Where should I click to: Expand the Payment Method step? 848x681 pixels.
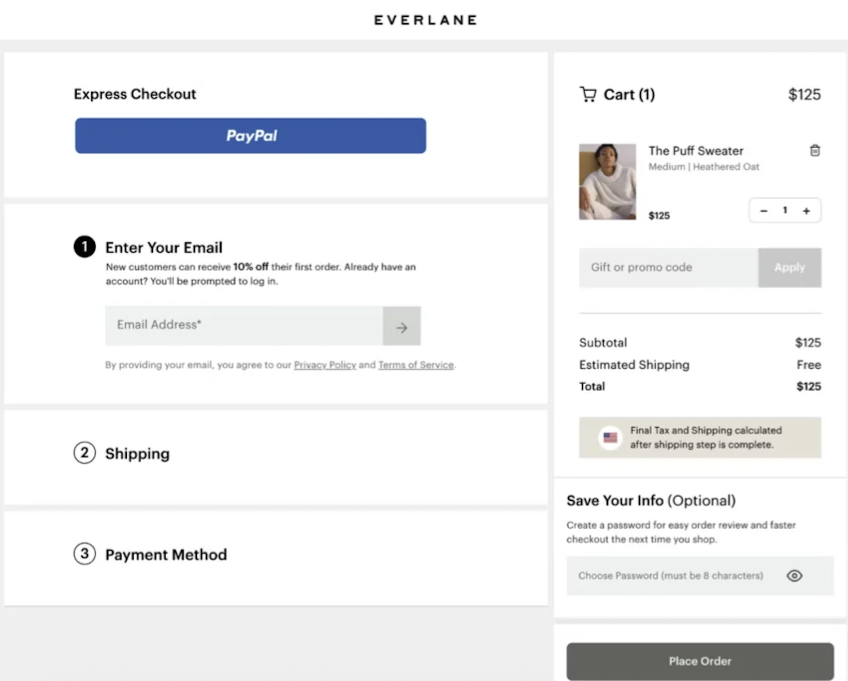click(x=166, y=555)
